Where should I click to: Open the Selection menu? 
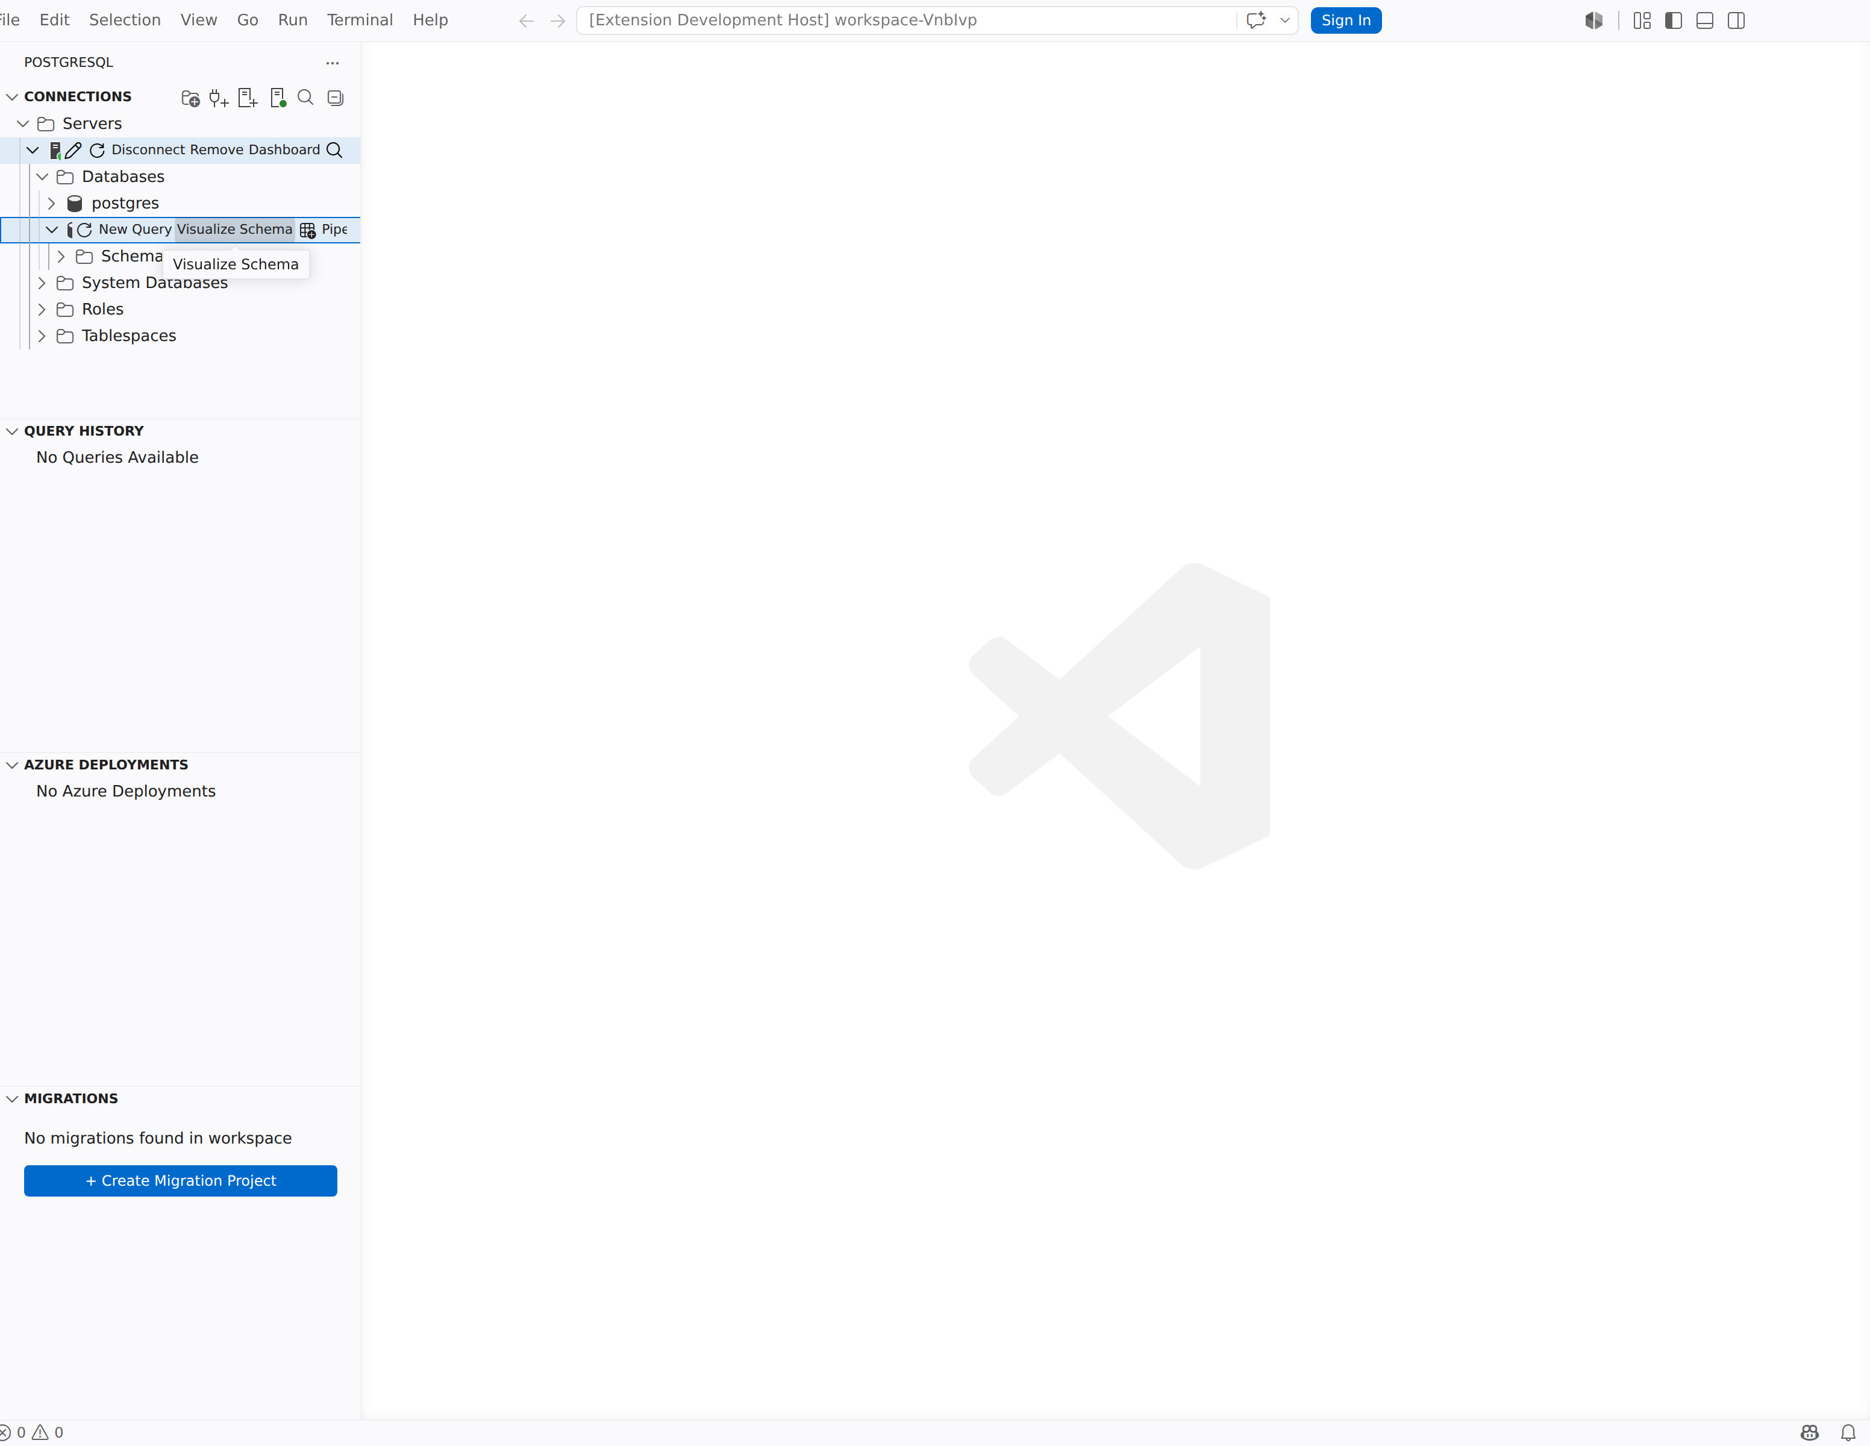tap(125, 20)
